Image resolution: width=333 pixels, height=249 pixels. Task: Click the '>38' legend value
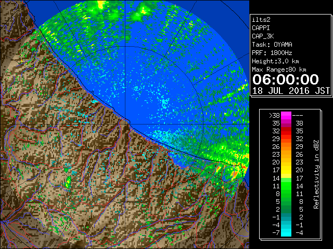pos(274,116)
